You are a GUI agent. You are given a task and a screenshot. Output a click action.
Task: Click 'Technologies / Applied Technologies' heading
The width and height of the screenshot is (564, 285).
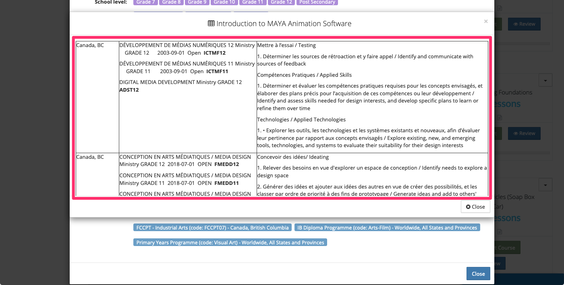pos(301,119)
